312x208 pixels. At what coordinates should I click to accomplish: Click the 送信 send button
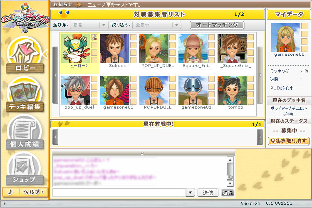pos(208,193)
